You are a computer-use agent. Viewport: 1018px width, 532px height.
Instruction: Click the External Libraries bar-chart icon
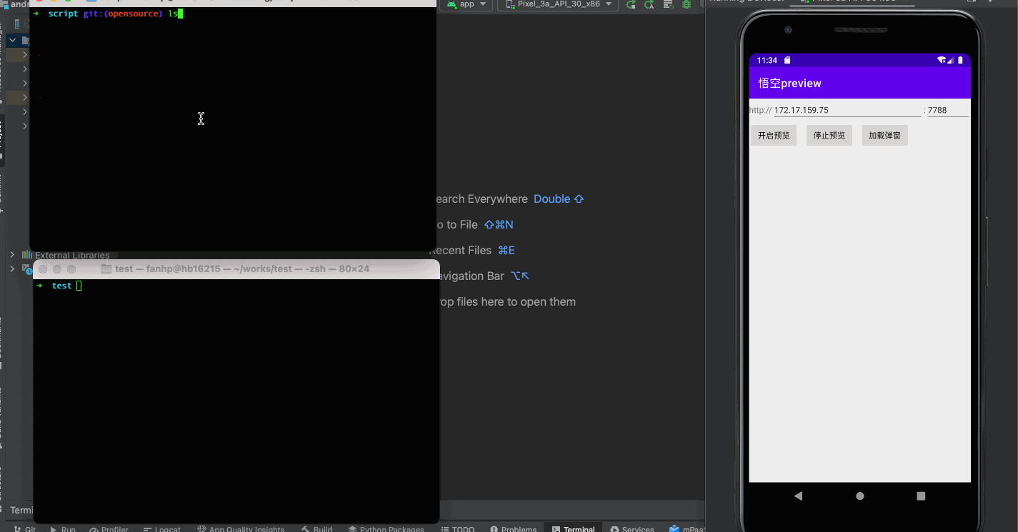pos(26,254)
